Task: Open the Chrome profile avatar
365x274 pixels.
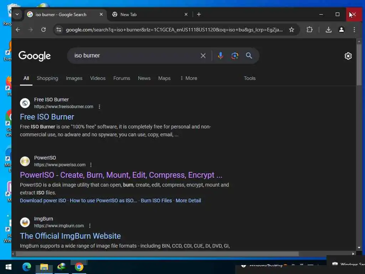Action: click(341, 30)
